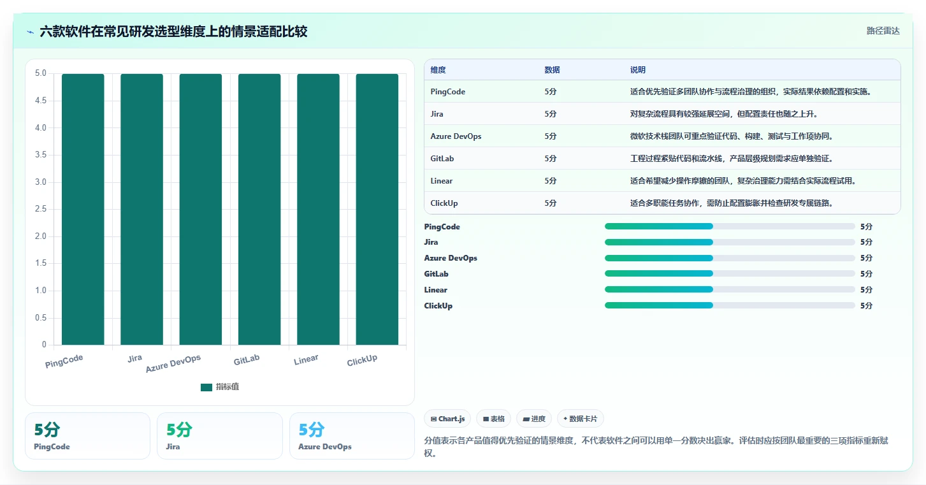Viewport: 926px width, 485px height.
Task: Click the PingCode label in progress list
Action: coord(442,227)
